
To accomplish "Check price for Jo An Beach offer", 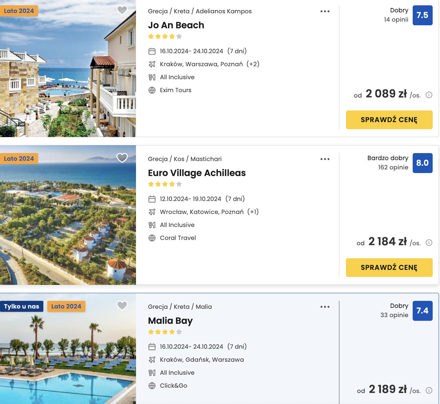I will click(x=389, y=120).
